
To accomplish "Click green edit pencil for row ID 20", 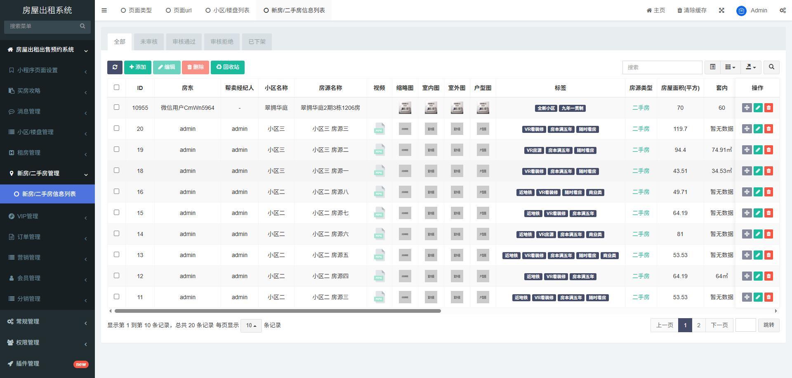I will pos(758,129).
